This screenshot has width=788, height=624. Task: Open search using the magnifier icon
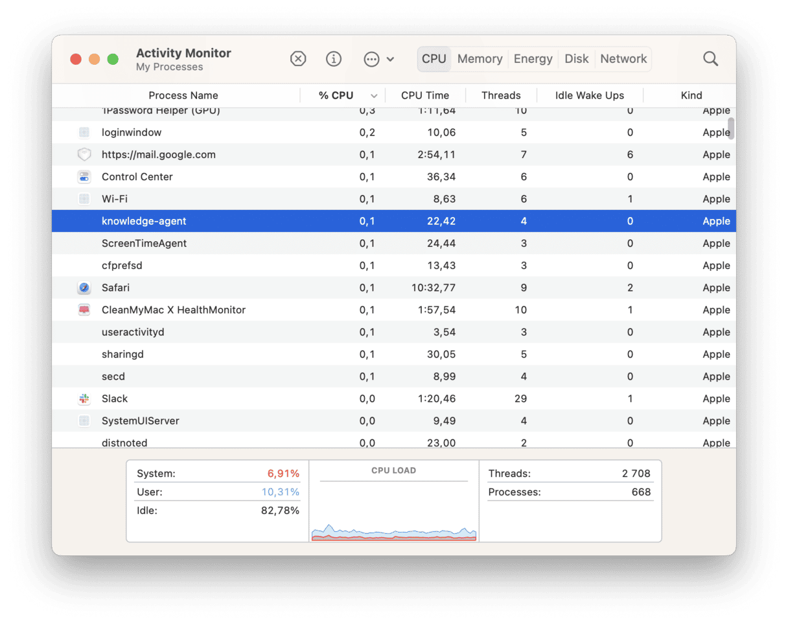[710, 58]
